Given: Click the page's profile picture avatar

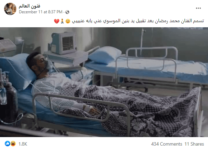Looking at the screenshot, I should pos(10,9).
